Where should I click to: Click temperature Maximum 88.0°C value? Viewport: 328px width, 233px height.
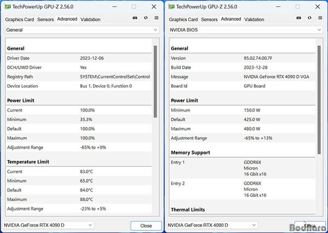pos(86,199)
